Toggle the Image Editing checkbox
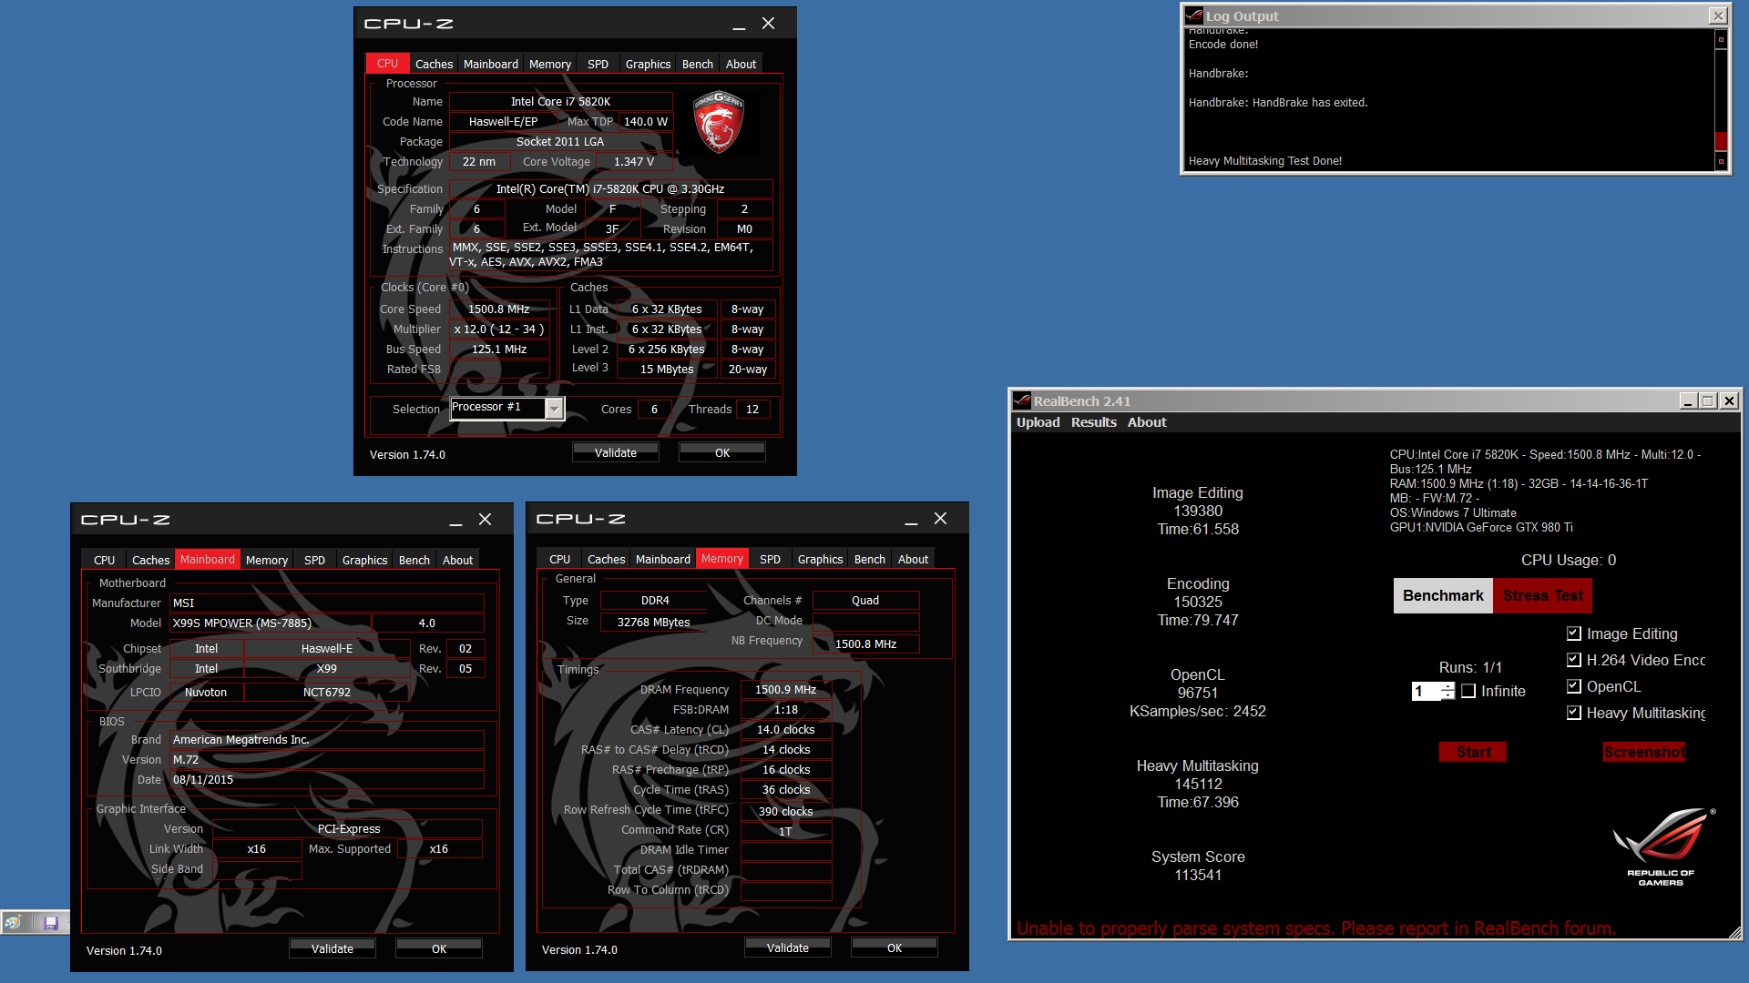The image size is (1749, 983). click(x=1573, y=633)
